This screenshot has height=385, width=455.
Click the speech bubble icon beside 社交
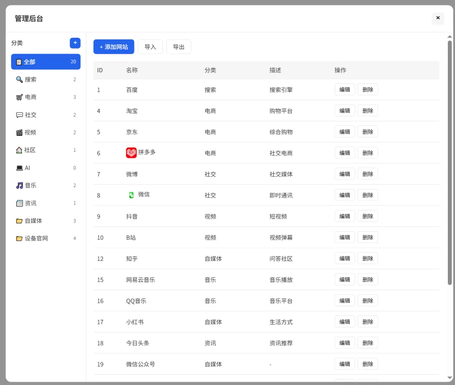click(19, 115)
